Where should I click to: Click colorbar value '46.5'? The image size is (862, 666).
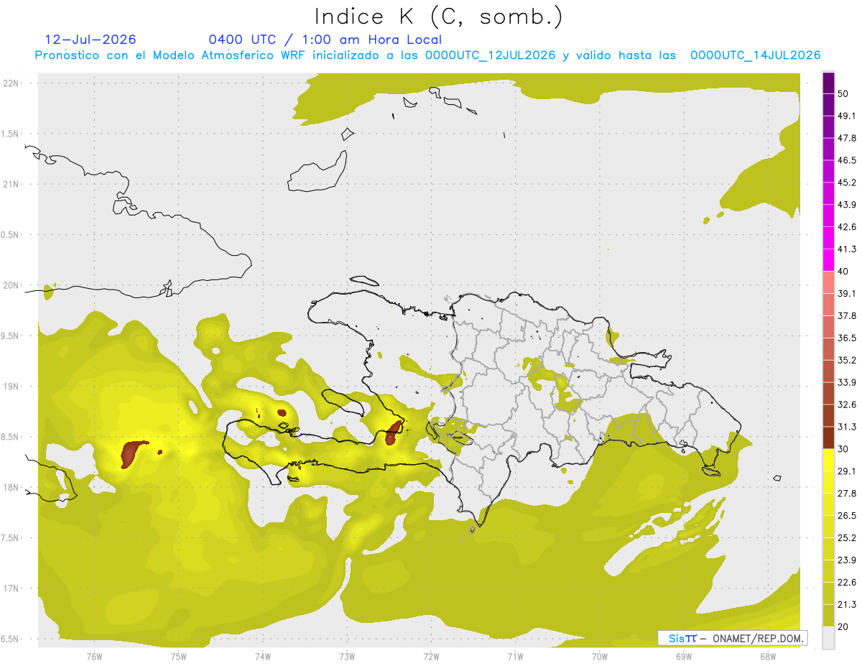tap(847, 160)
